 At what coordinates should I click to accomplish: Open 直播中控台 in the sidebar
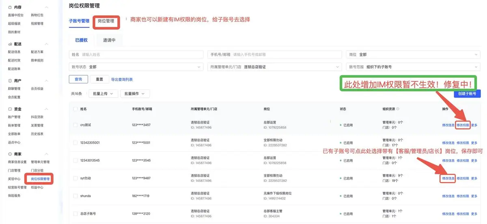point(16,15)
